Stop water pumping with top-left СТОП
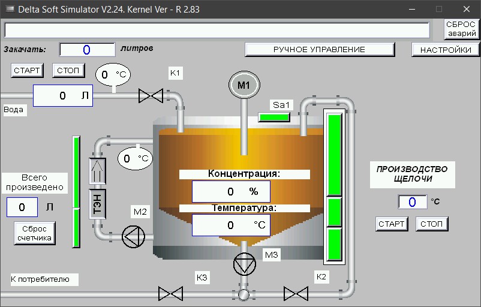 pyautogui.click(x=68, y=71)
